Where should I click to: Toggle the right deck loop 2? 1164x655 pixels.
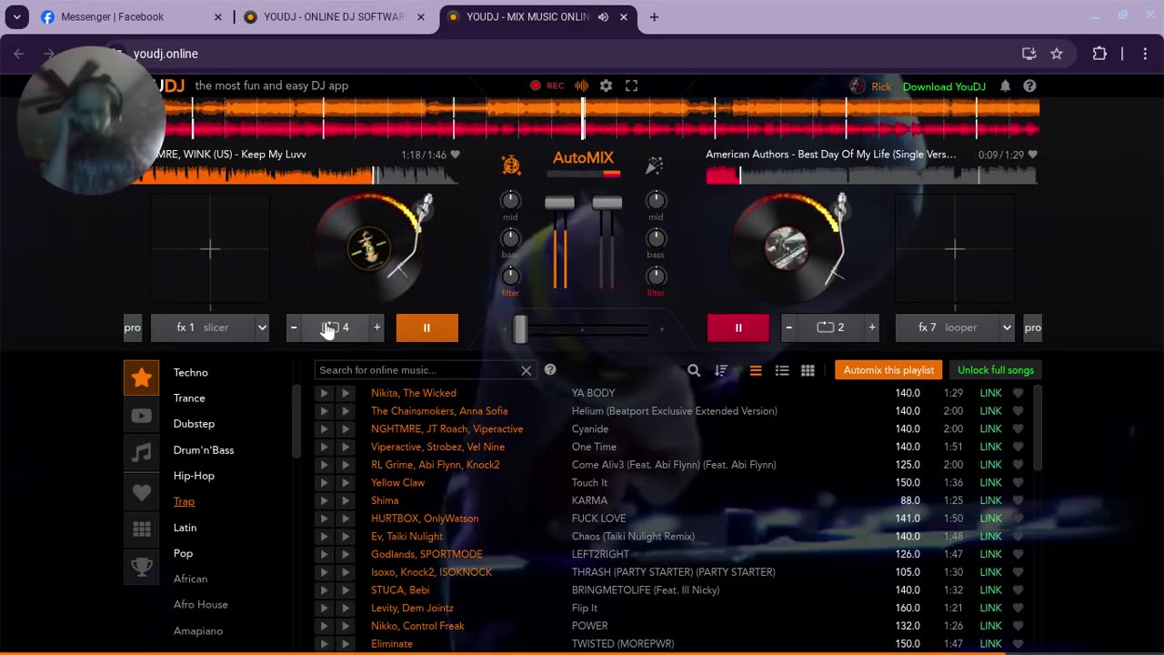coord(831,327)
